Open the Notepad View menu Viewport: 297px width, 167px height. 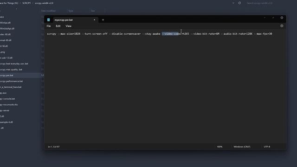click(x=68, y=26)
